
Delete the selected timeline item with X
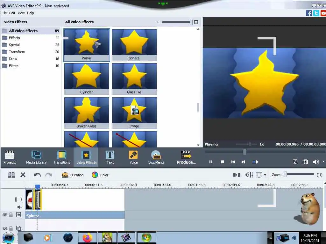coord(23,175)
